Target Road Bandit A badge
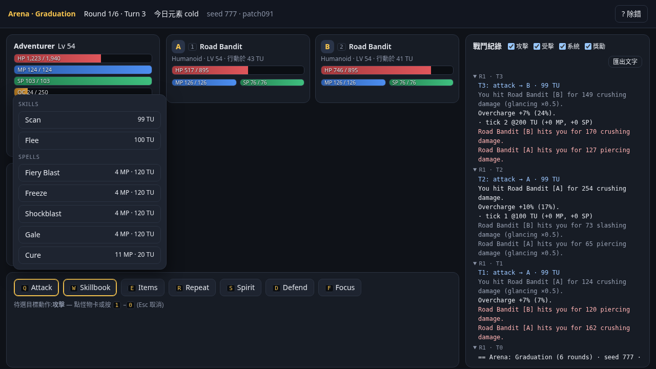 178,47
